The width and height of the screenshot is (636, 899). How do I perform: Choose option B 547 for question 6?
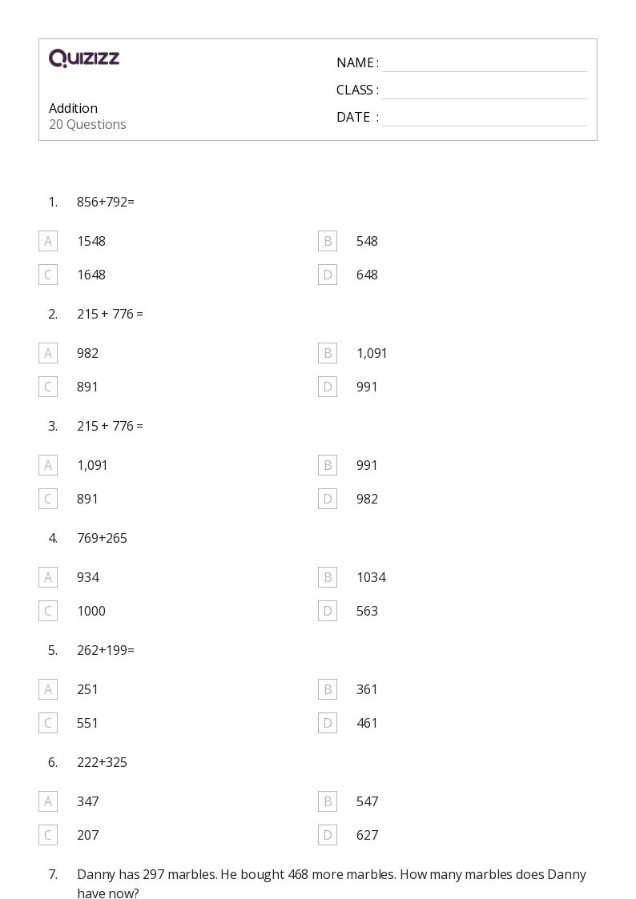tap(328, 801)
